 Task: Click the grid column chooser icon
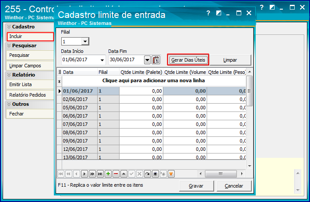[60, 72]
